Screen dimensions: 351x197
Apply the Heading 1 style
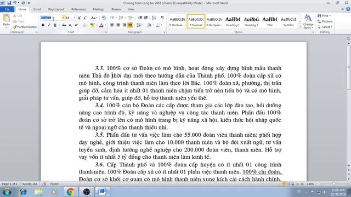click(x=233, y=21)
